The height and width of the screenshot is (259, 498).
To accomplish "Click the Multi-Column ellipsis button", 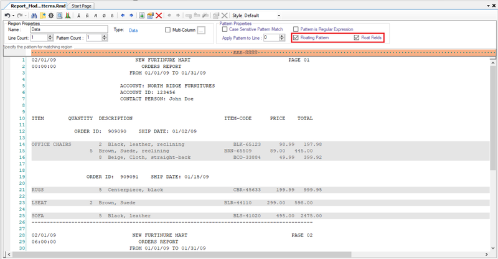I will pyautogui.click(x=201, y=30).
